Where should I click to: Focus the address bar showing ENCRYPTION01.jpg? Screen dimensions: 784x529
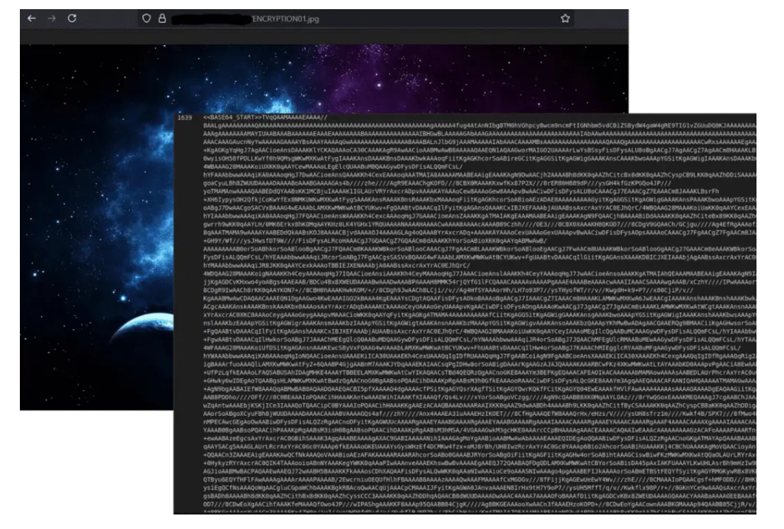[355, 18]
